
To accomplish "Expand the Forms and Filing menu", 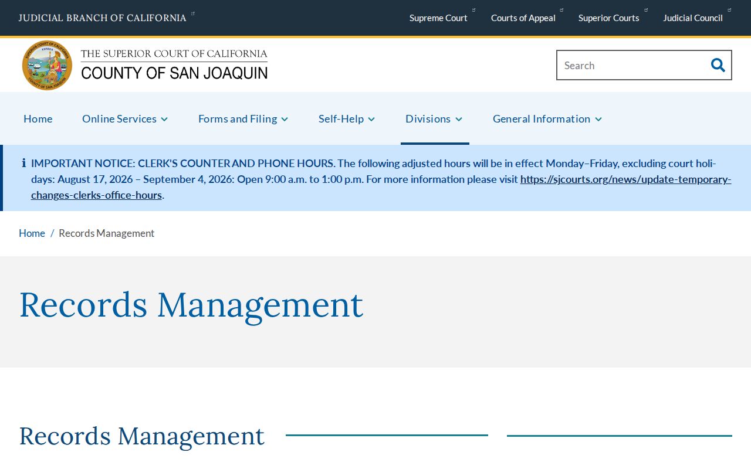I will 243,118.
